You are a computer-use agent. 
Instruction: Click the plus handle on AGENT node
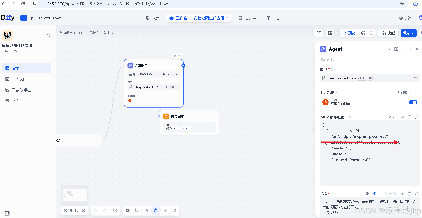click(183, 65)
